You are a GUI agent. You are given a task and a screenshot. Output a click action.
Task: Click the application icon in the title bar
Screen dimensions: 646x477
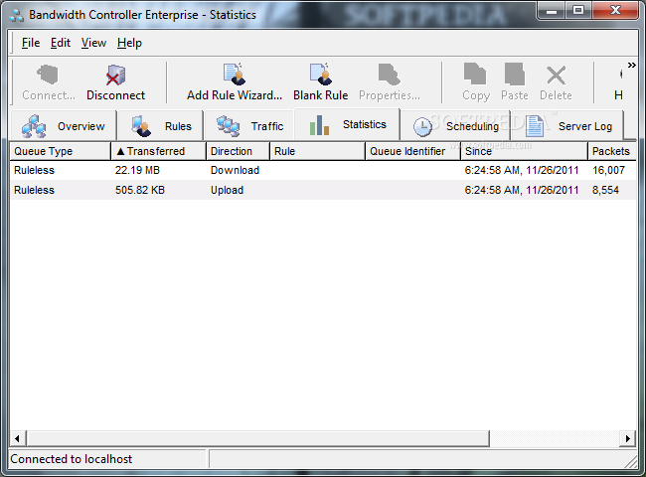pyautogui.click(x=17, y=15)
